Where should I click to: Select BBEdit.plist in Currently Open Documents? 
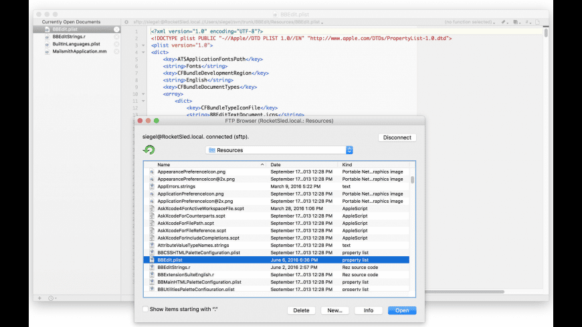[77, 29]
